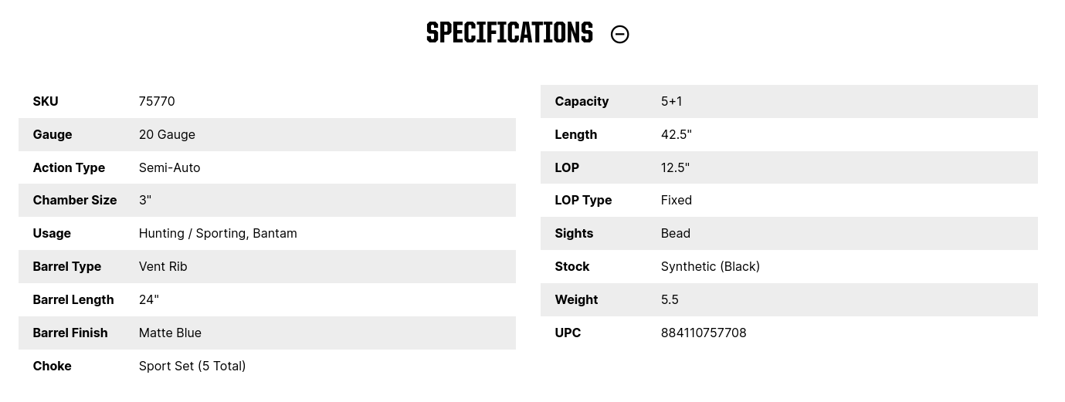Click the UPC number 884110757708

[704, 333]
